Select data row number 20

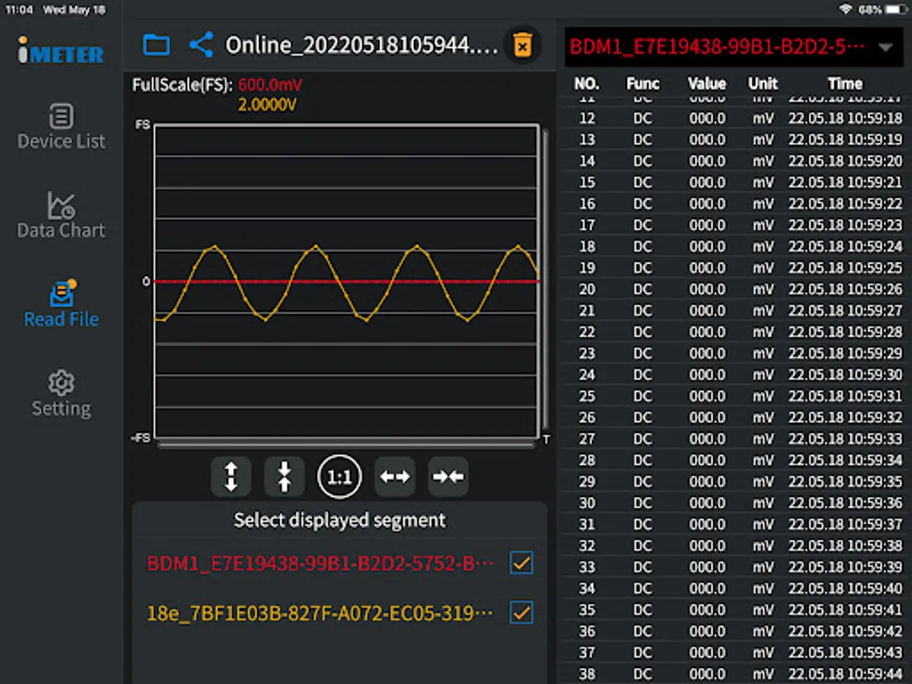pos(733,290)
